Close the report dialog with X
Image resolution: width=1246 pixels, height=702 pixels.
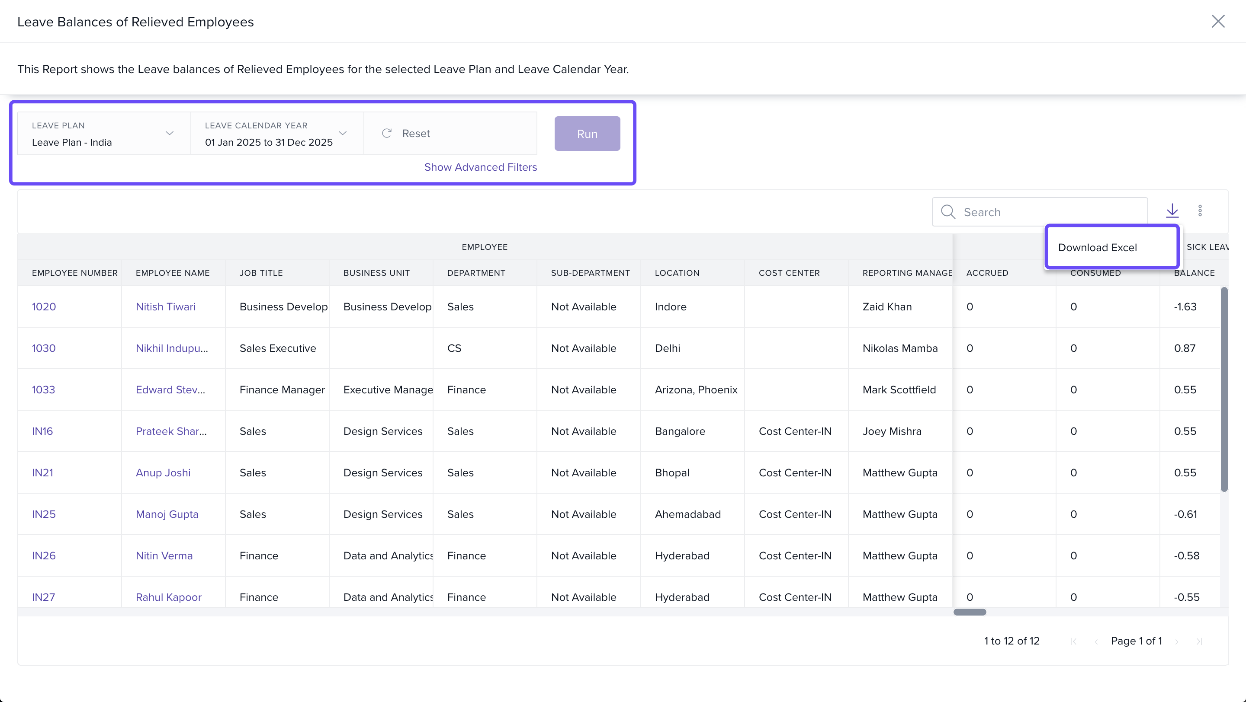[x=1217, y=21]
